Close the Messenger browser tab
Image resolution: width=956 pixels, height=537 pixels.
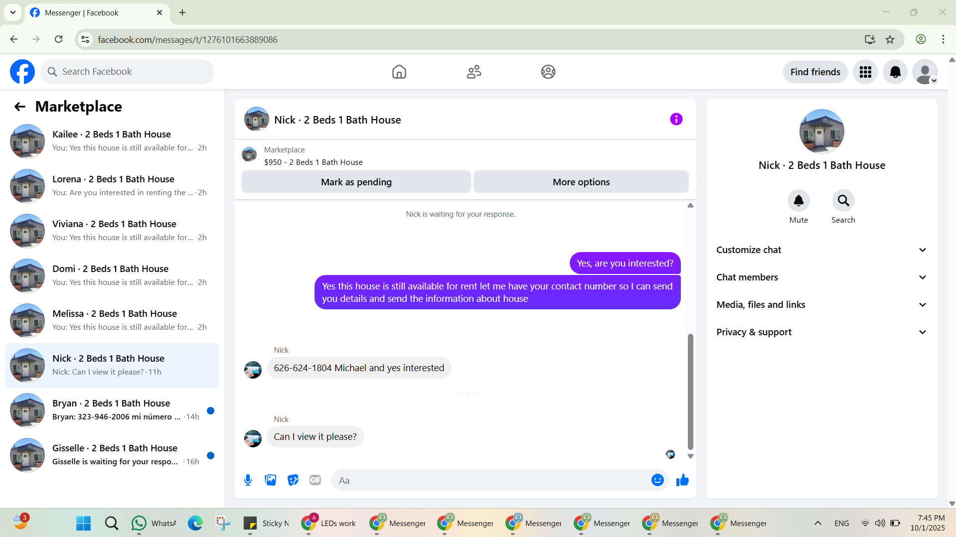(159, 12)
